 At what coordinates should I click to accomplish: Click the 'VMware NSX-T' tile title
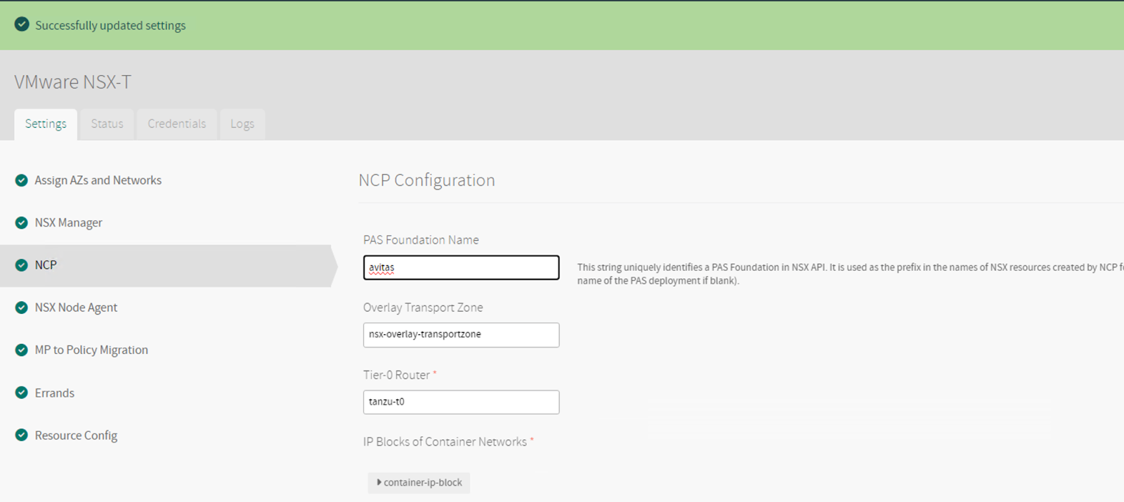point(73,82)
